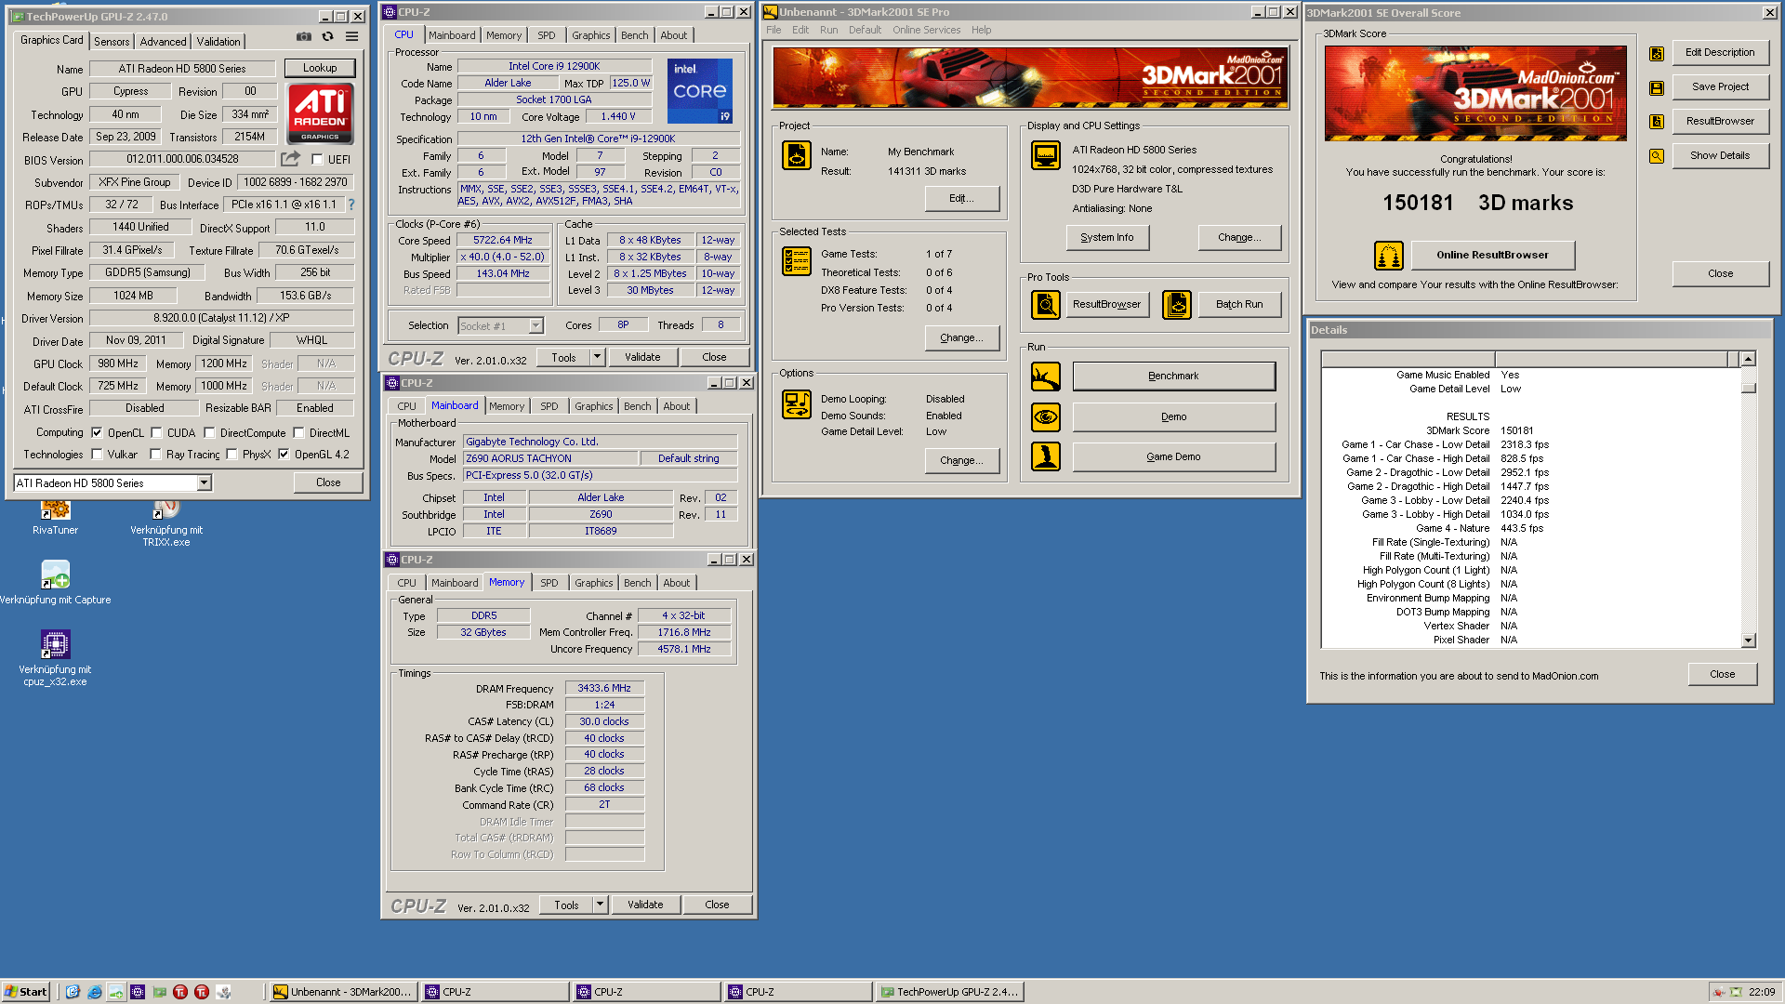Toggle the PhysX checkbox
The image size is (1785, 1004).
231,455
